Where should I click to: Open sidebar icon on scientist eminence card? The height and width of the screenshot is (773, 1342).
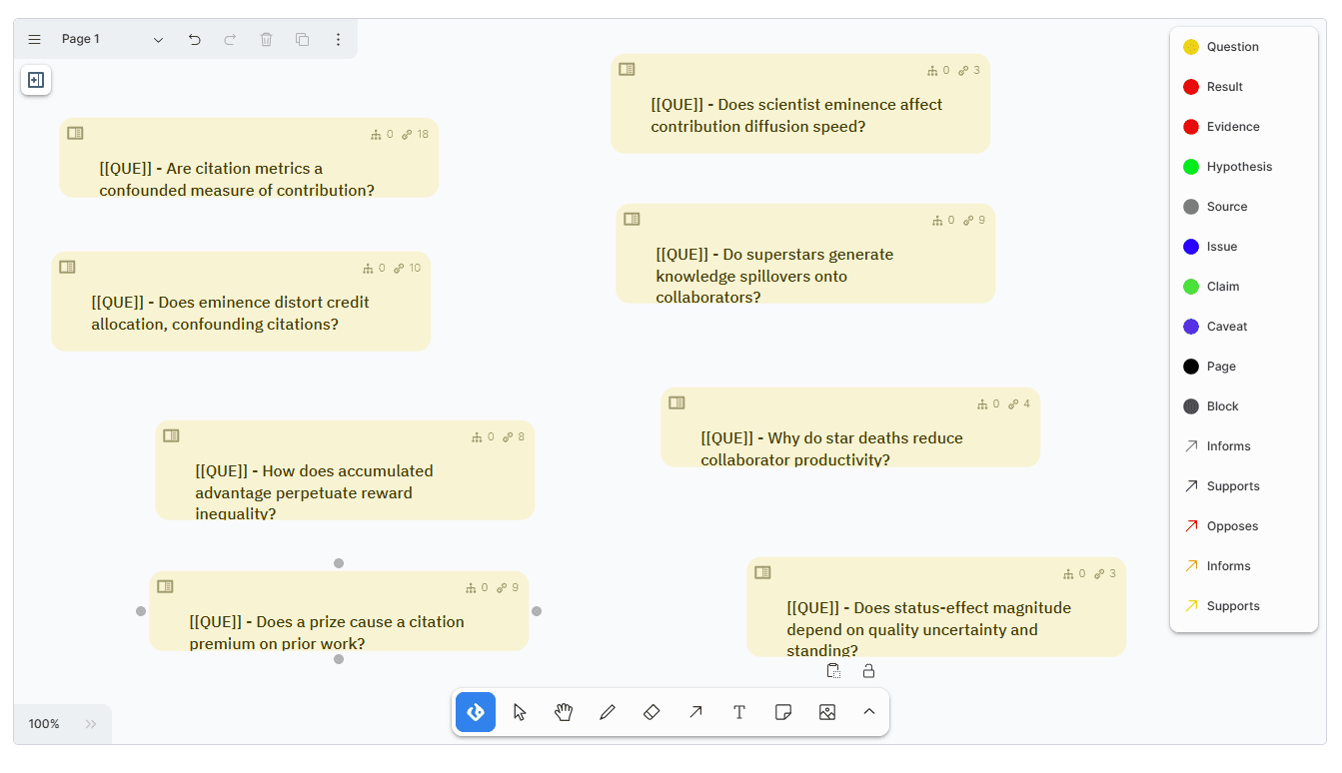click(627, 69)
